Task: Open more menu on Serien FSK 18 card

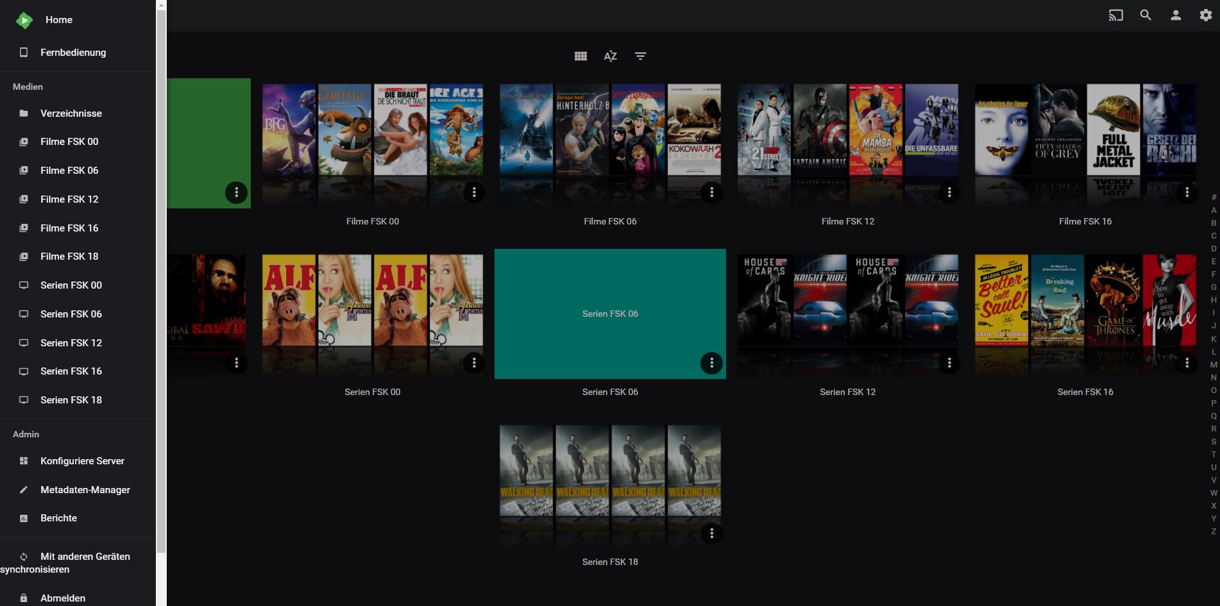Action: coord(711,534)
